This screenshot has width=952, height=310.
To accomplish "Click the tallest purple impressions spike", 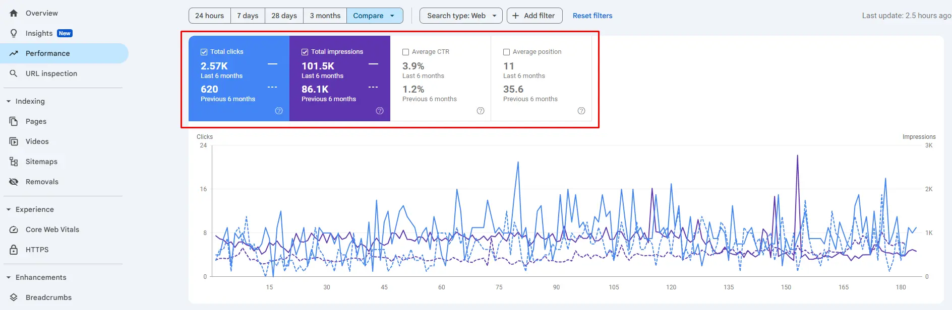I will click(797, 156).
